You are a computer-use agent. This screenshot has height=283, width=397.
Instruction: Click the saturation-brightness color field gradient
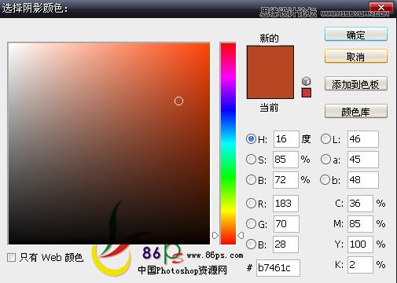tap(109, 144)
